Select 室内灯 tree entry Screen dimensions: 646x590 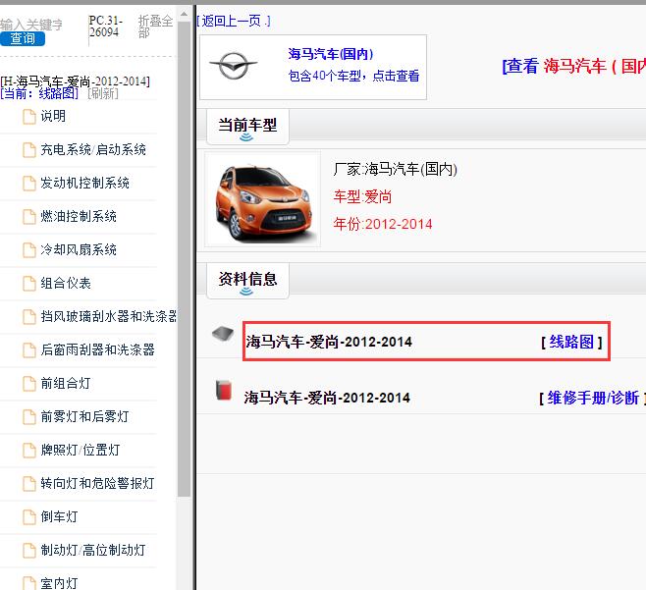[x=59, y=583]
